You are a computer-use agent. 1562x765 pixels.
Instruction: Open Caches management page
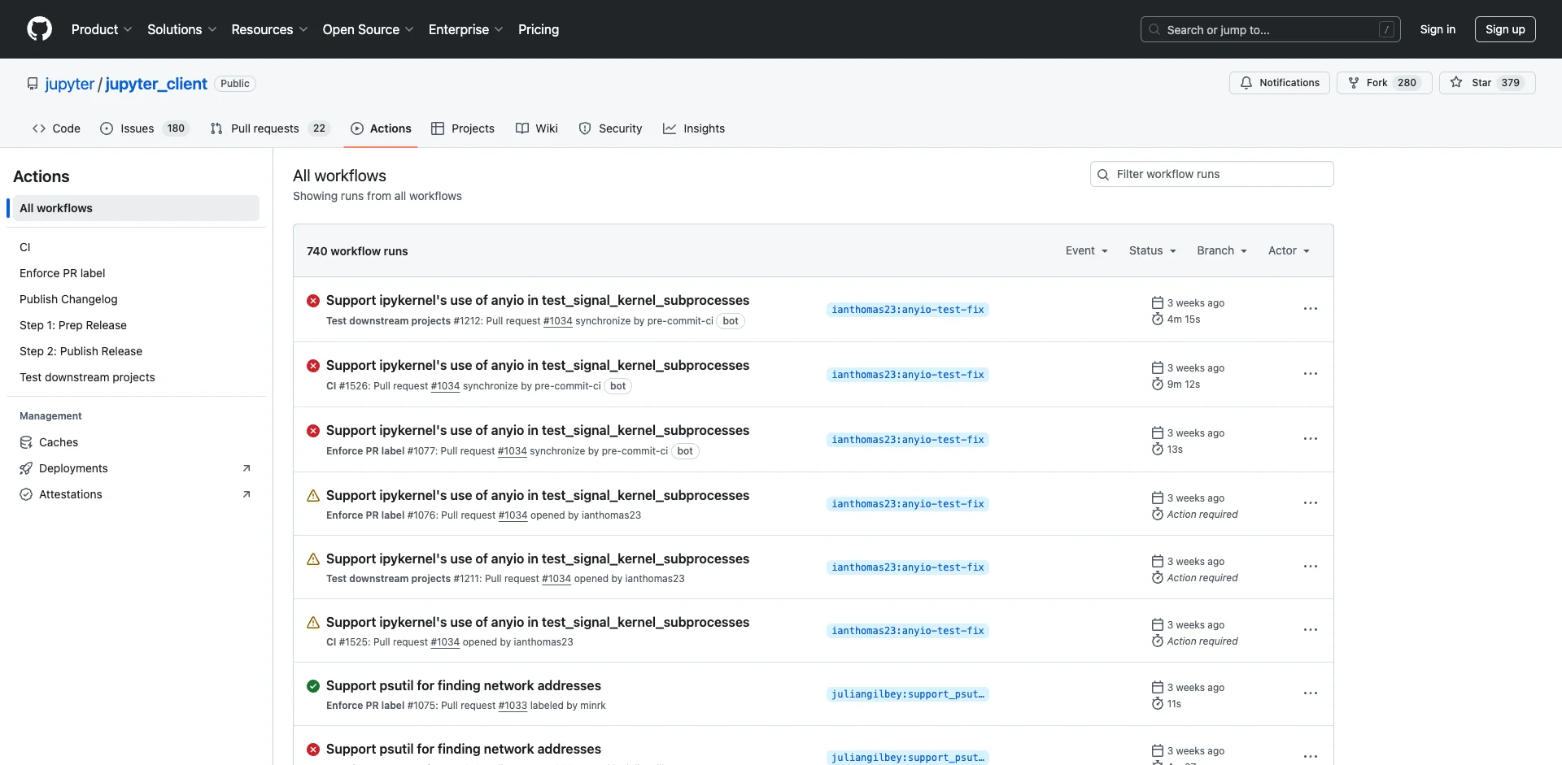tap(136, 442)
